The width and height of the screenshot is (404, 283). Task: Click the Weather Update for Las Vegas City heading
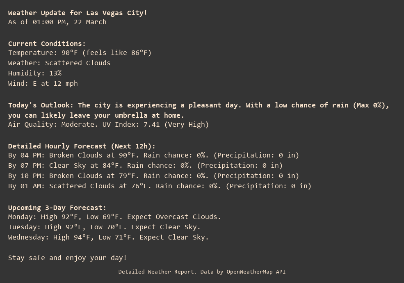point(78,13)
